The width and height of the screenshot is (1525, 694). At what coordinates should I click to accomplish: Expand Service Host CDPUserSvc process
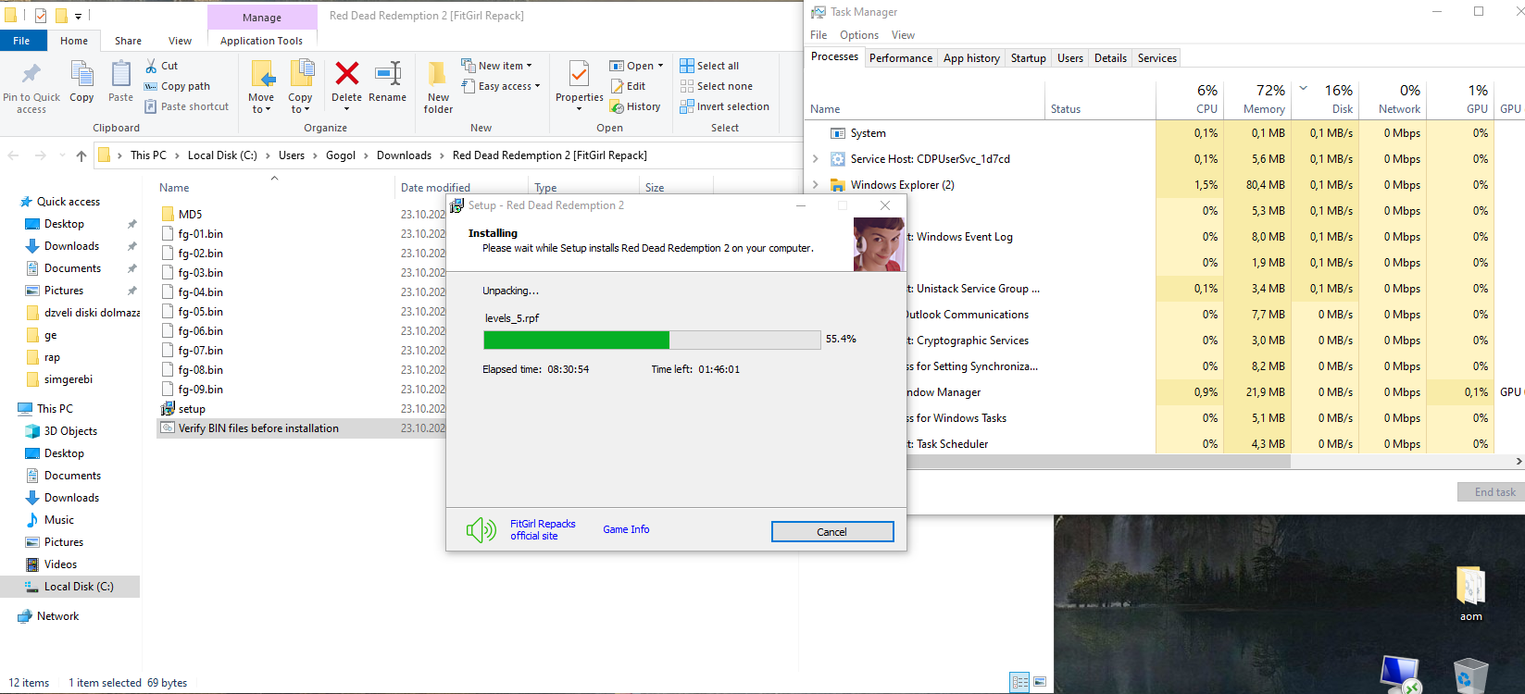click(x=816, y=159)
